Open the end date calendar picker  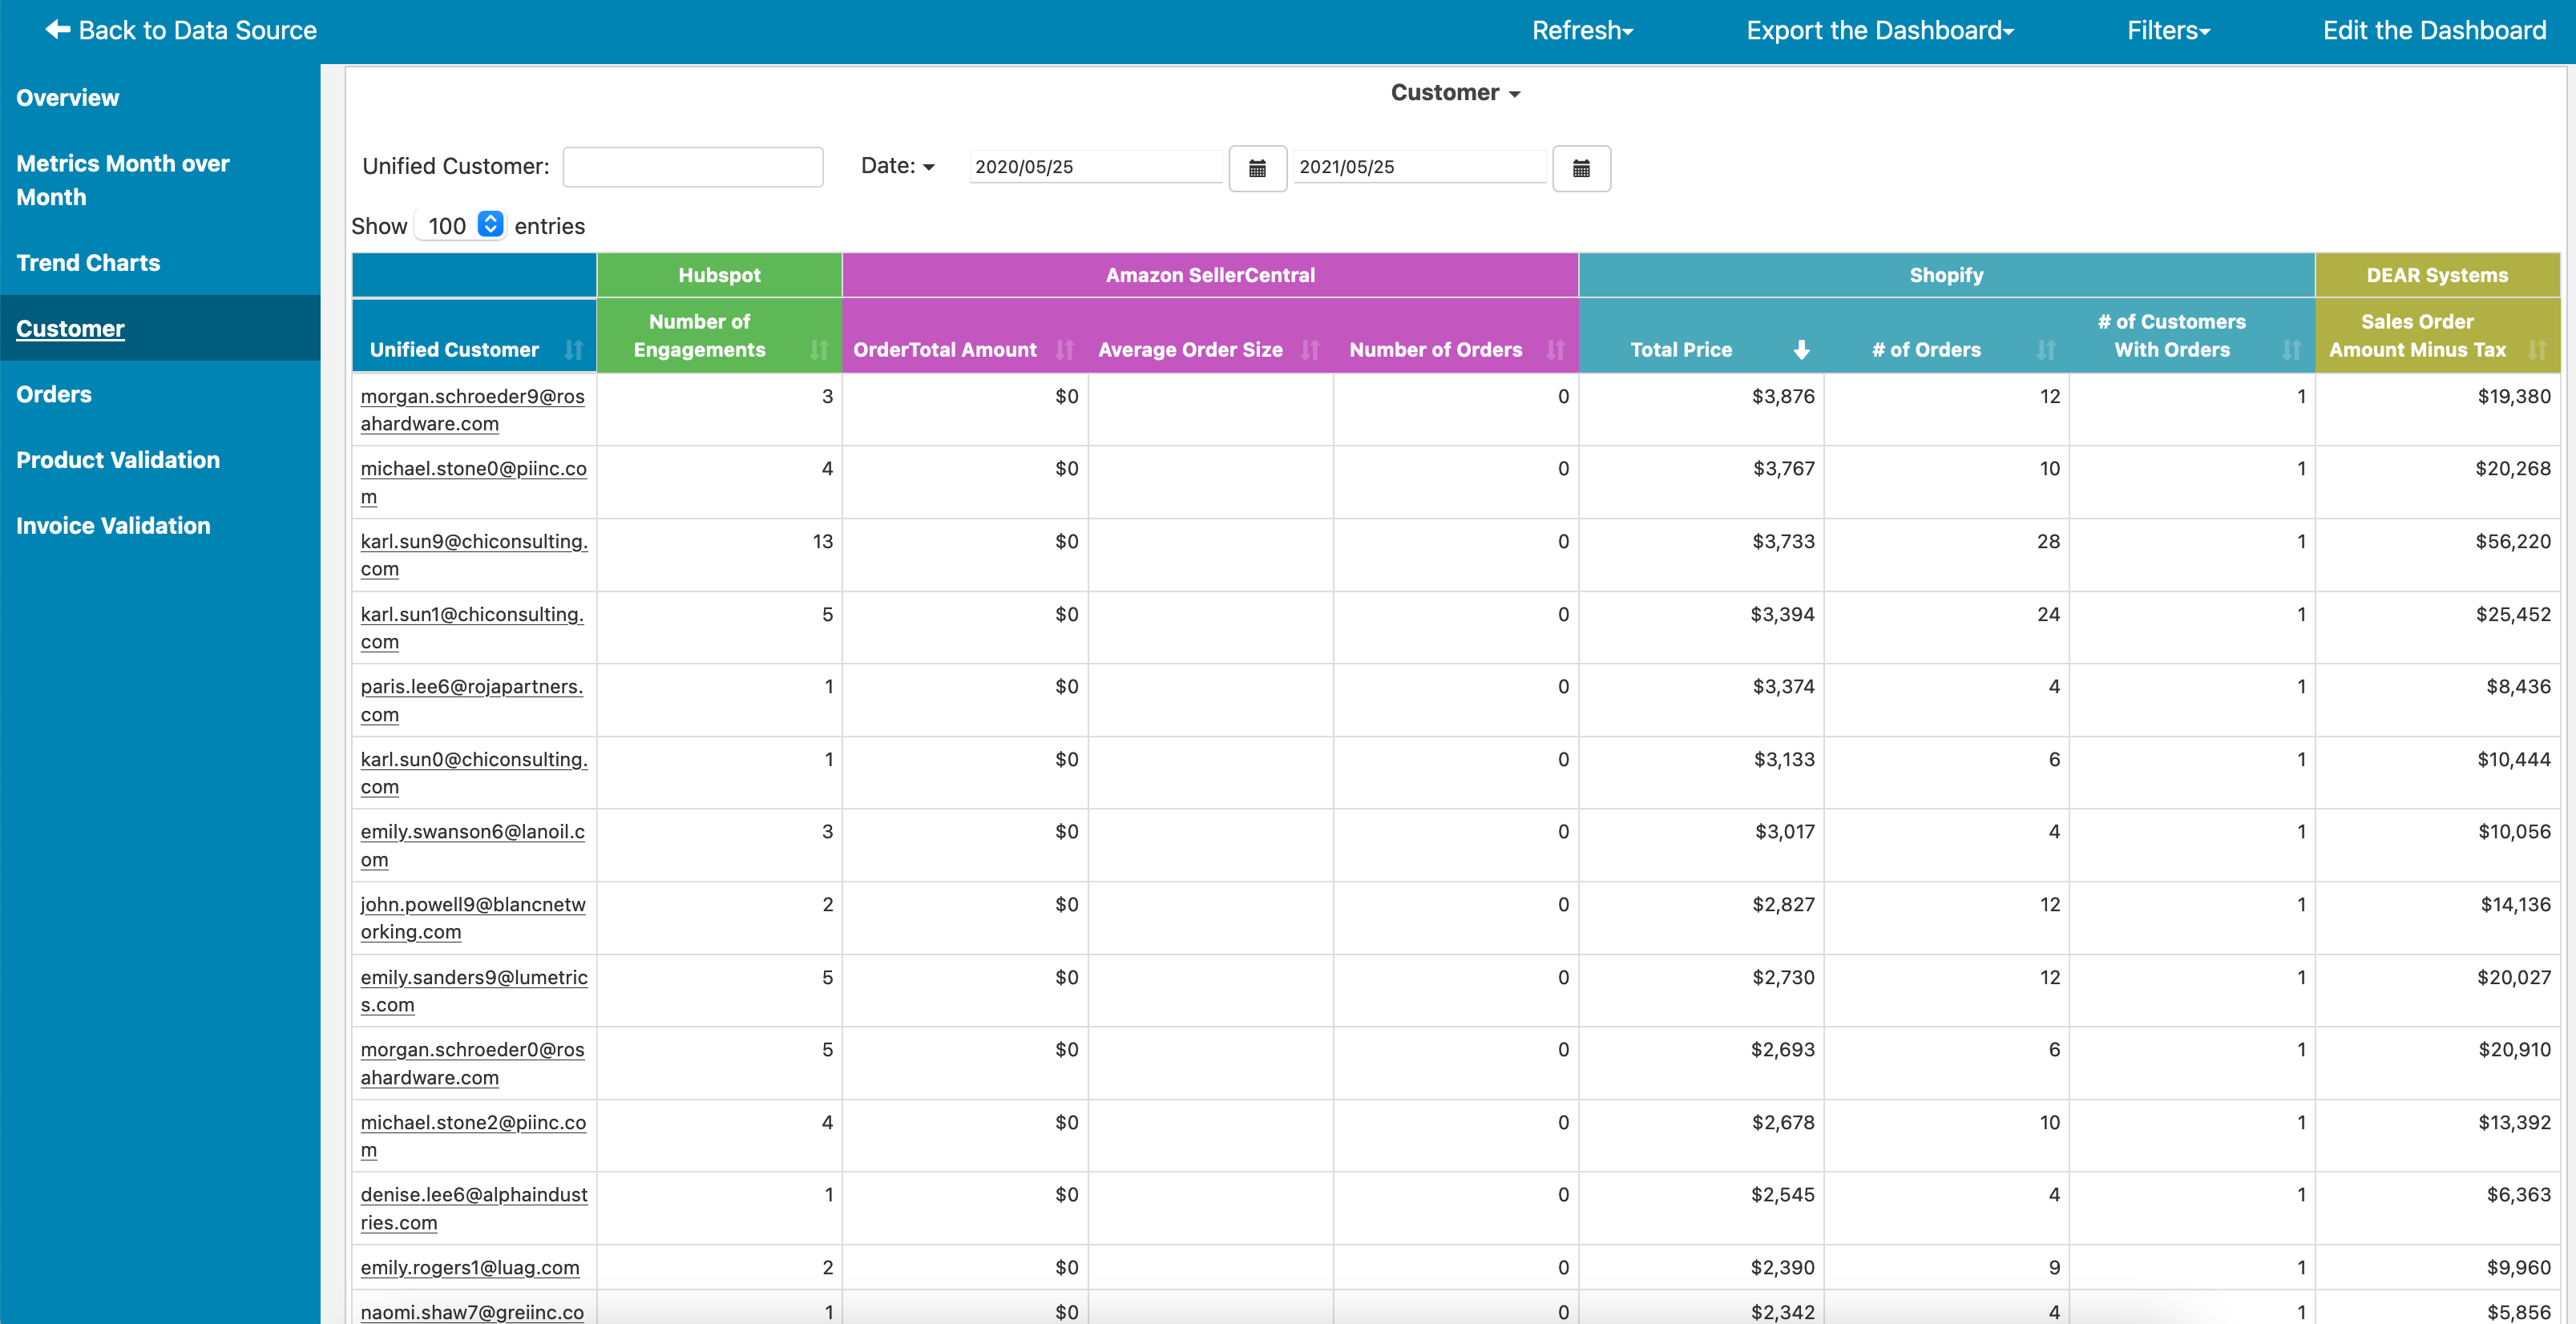pyautogui.click(x=1581, y=168)
